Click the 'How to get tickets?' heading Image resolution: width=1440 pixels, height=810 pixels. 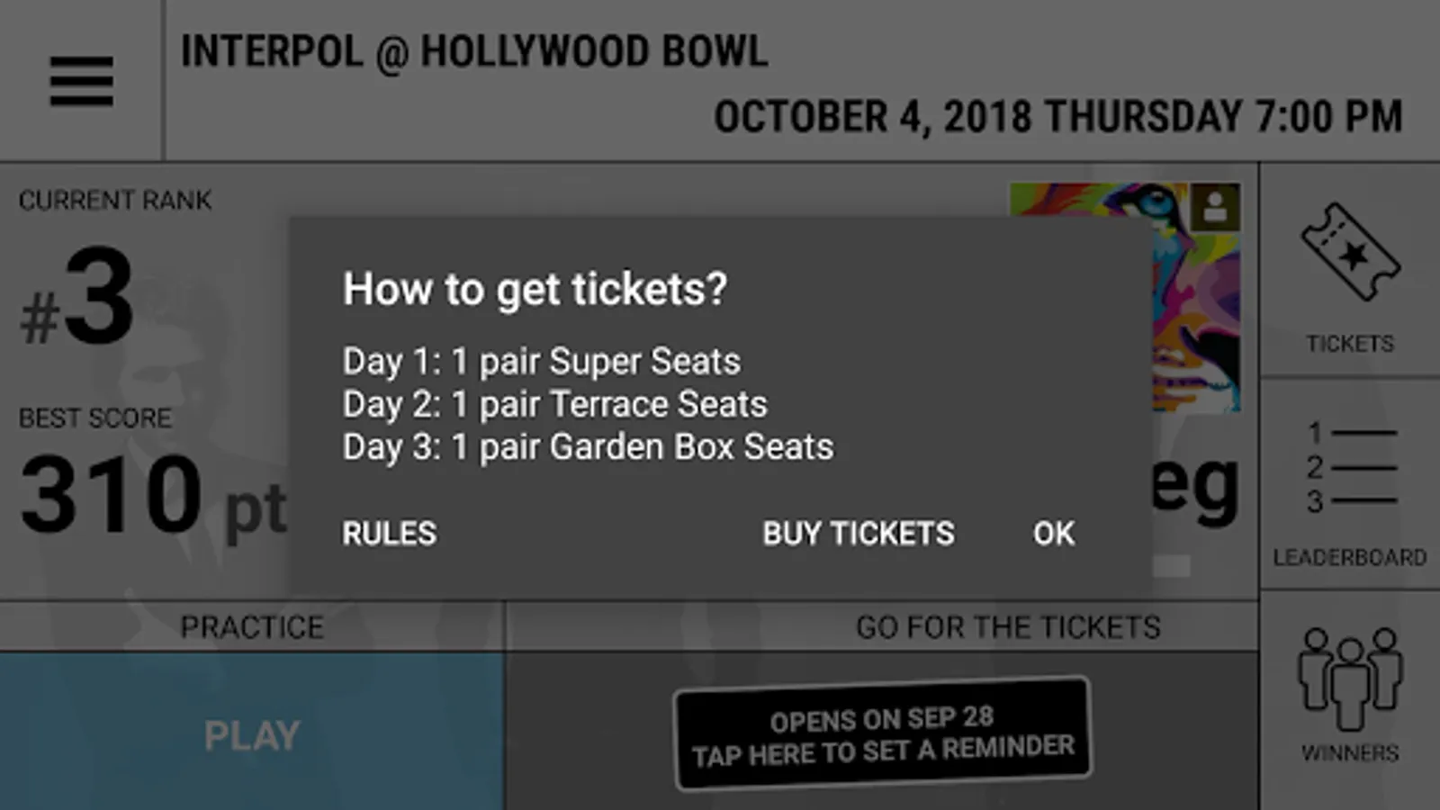[x=535, y=290]
